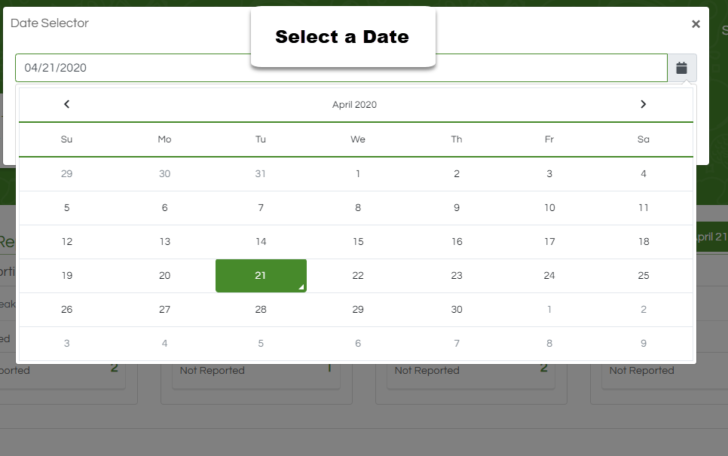Pick Saturday April 25

(644, 276)
